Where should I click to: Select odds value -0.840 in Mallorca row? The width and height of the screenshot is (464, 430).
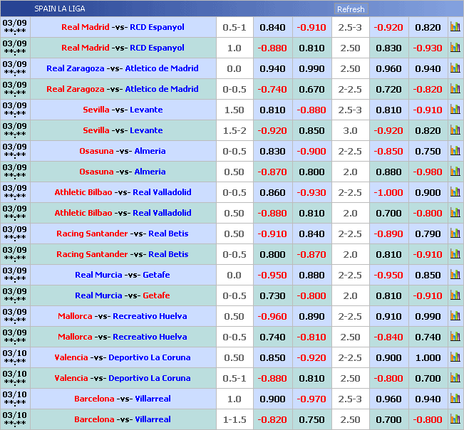coord(388,337)
